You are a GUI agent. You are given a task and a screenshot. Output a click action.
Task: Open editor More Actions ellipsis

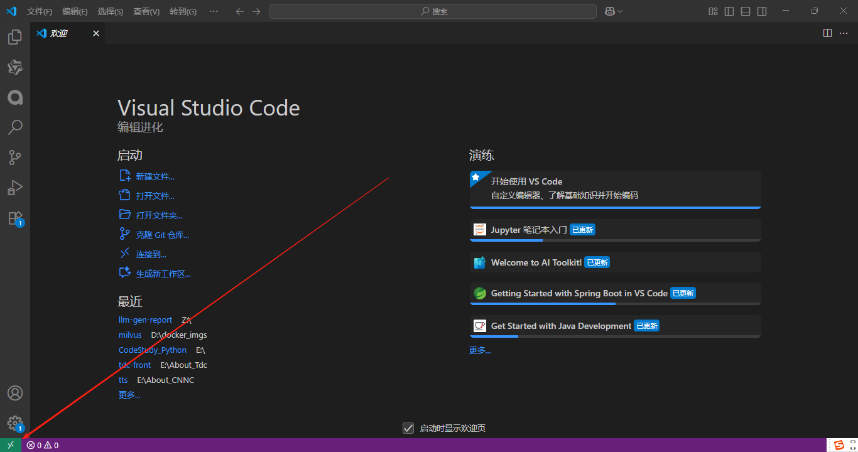click(x=844, y=33)
